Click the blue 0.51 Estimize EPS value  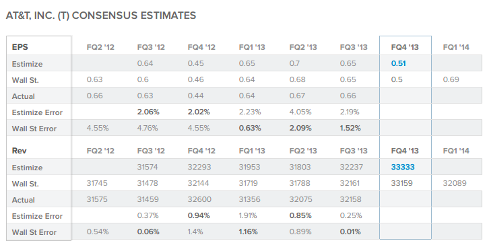[x=399, y=63]
